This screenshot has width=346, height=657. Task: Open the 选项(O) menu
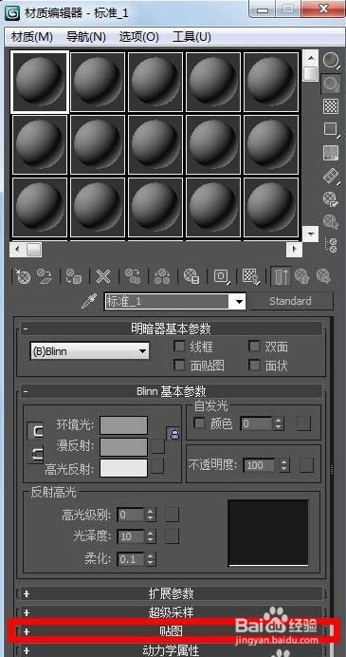click(x=139, y=37)
